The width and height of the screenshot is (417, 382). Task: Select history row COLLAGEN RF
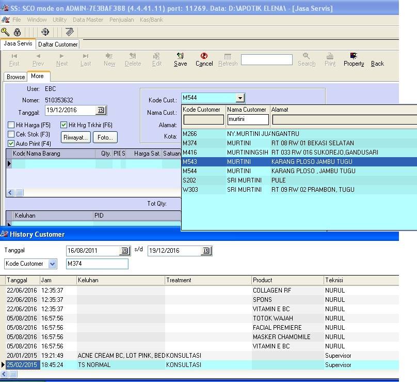coord(199,291)
